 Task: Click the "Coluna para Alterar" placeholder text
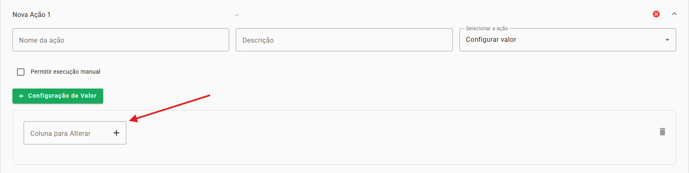(x=60, y=134)
